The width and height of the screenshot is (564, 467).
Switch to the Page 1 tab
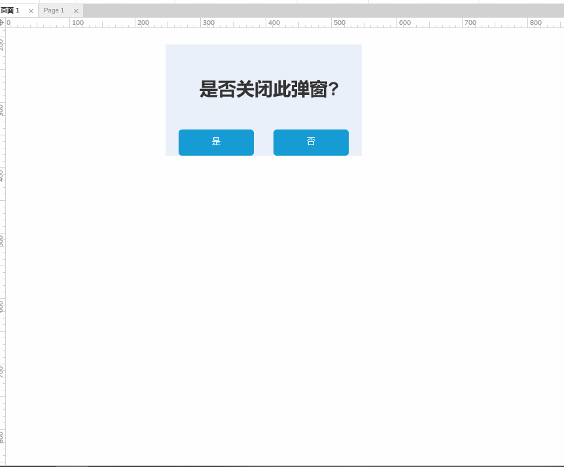[x=55, y=10]
